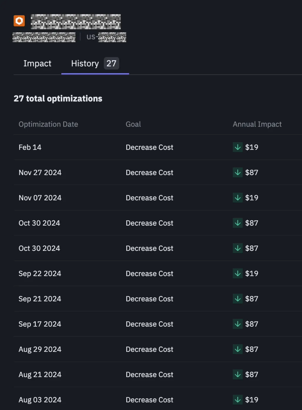Click the $87 amount in Aug 29 2024 row
302x410 pixels.
[252, 349]
